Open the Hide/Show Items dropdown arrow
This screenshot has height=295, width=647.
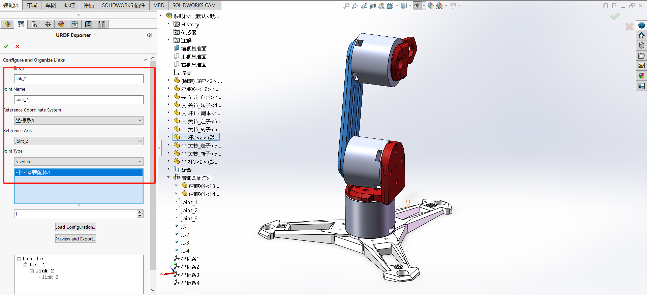pos(424,6)
